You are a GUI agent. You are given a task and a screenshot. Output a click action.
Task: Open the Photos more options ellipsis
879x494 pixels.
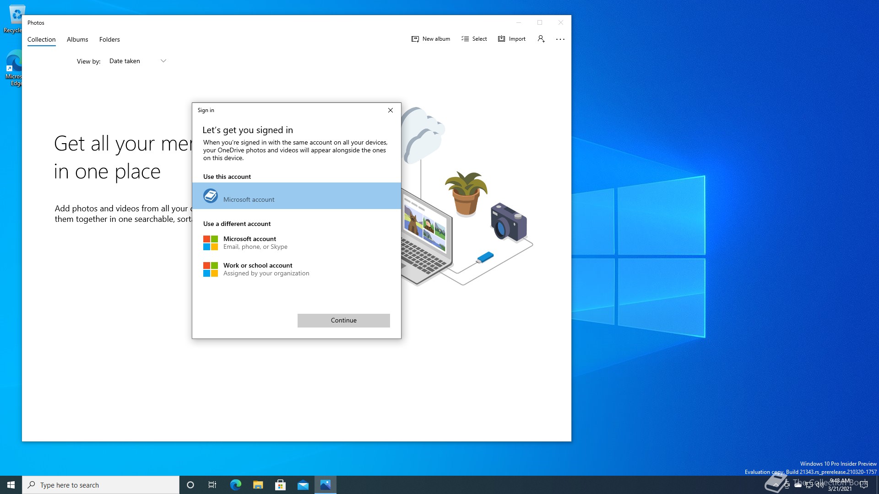pos(560,39)
